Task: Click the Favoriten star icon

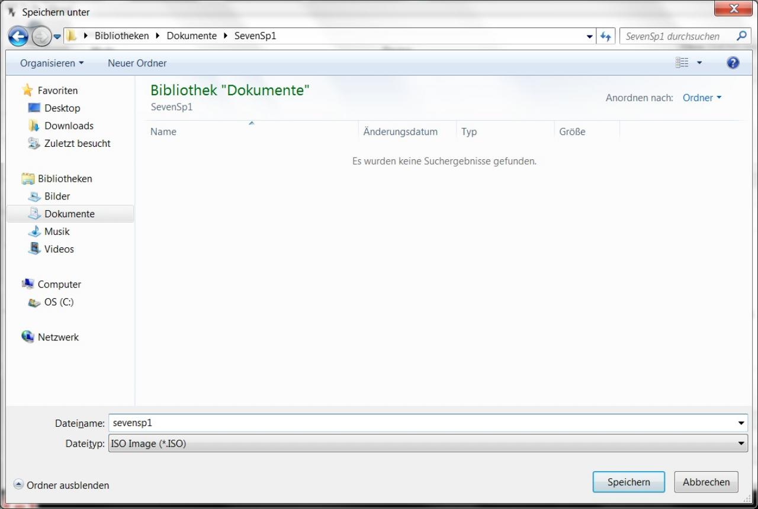Action: [27, 90]
